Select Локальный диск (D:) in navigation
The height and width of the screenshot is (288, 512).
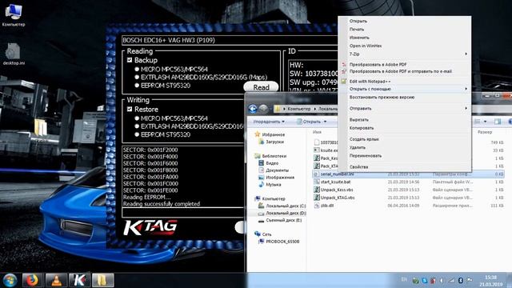pyautogui.click(x=286, y=213)
